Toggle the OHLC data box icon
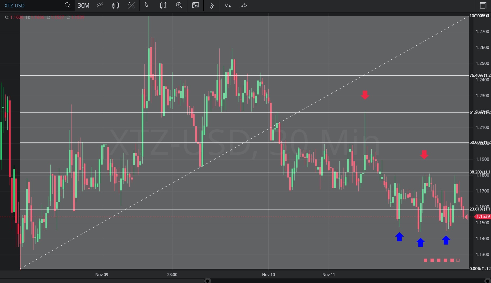Screen dimensions: 491x283 [x=196, y=5]
